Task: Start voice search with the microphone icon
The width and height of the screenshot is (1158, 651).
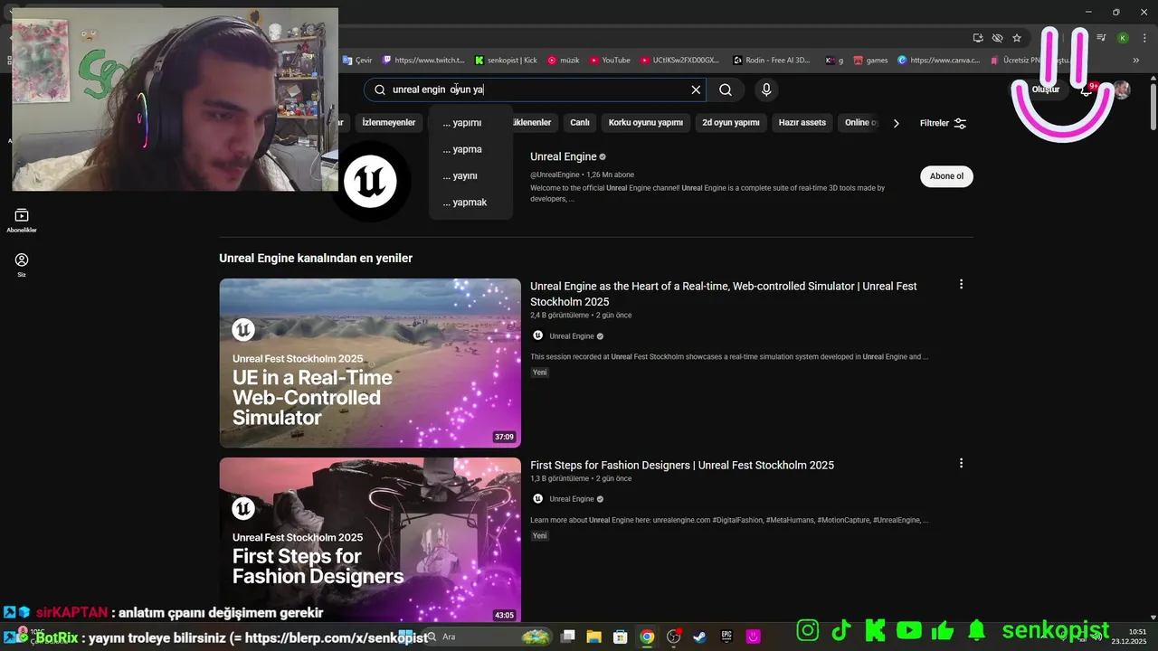Action: pyautogui.click(x=766, y=90)
